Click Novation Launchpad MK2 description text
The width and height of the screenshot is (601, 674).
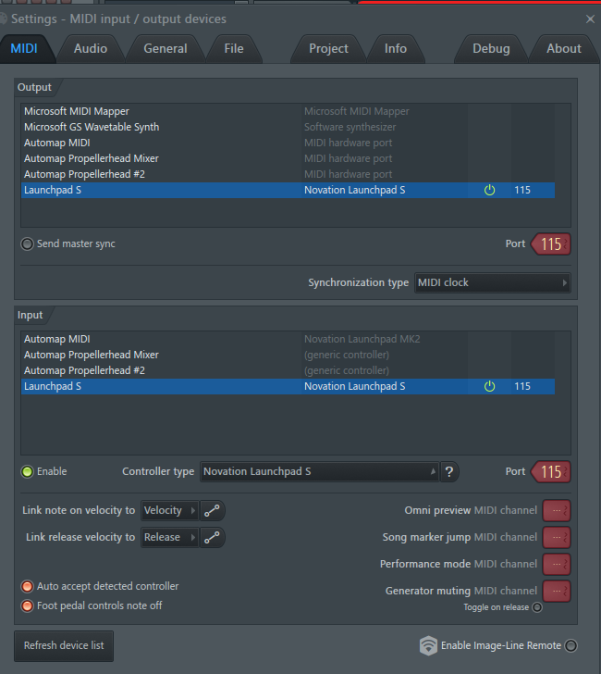click(362, 339)
